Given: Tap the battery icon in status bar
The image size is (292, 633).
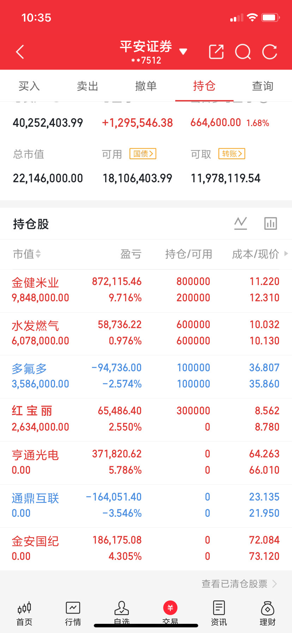Looking at the screenshot, I should coord(270,17).
